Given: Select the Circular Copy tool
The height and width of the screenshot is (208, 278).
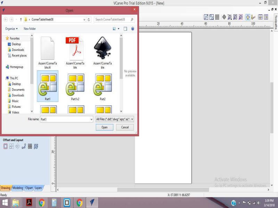Looking at the screenshot, I should [18, 146].
